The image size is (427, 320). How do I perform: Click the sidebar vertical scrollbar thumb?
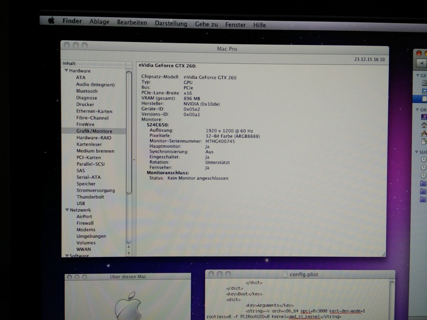[129, 132]
